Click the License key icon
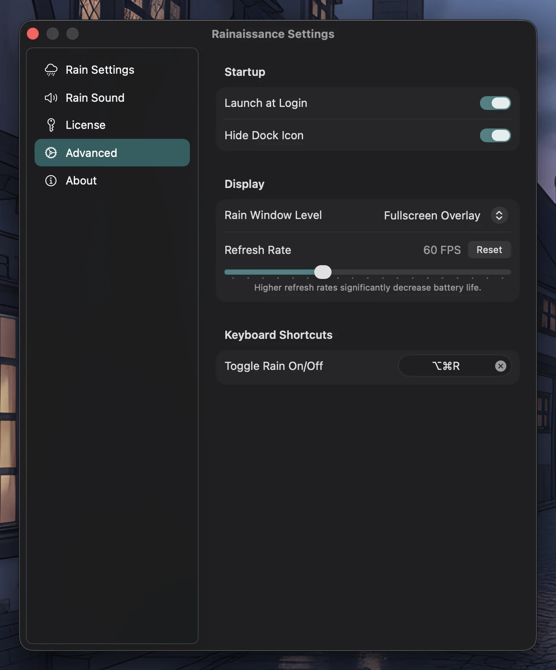Image resolution: width=556 pixels, height=670 pixels. pyautogui.click(x=51, y=125)
